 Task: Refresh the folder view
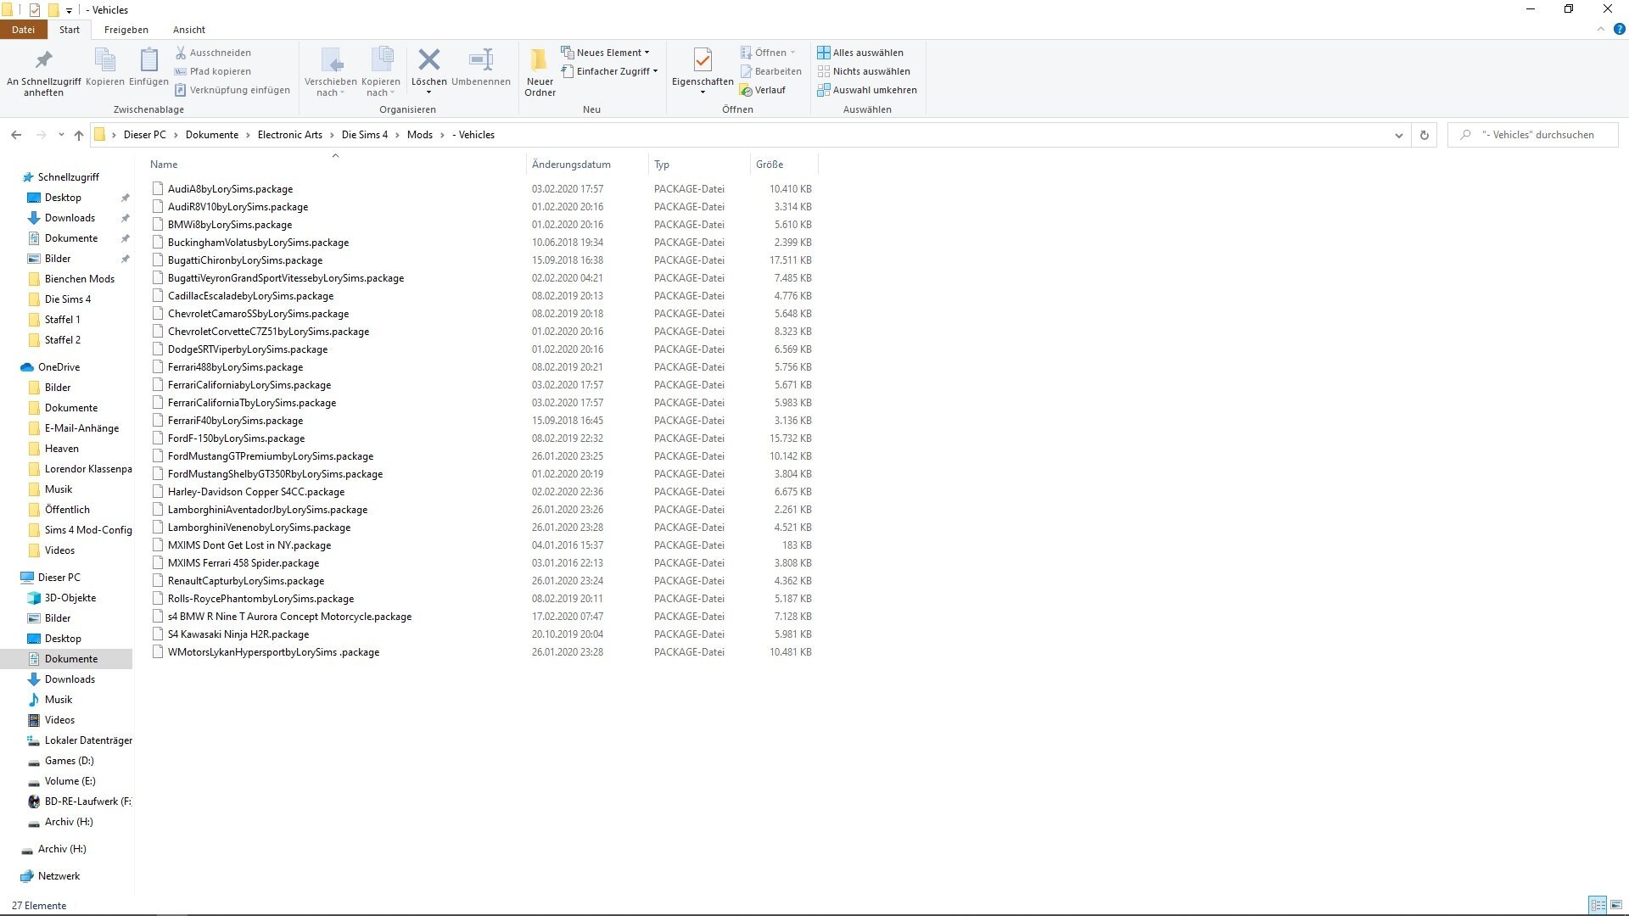1425,135
